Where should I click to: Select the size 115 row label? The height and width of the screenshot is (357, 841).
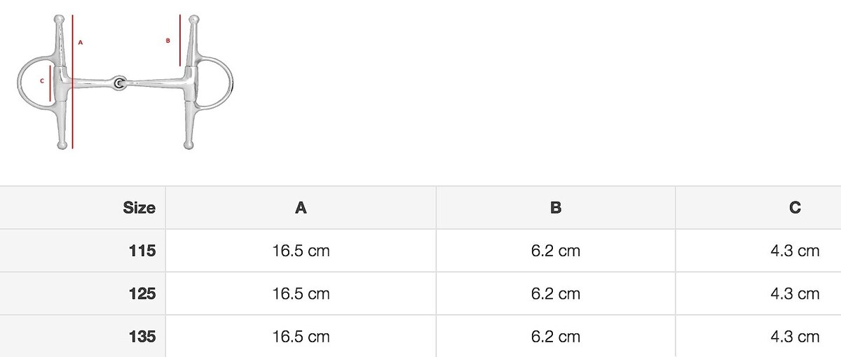[x=142, y=251]
